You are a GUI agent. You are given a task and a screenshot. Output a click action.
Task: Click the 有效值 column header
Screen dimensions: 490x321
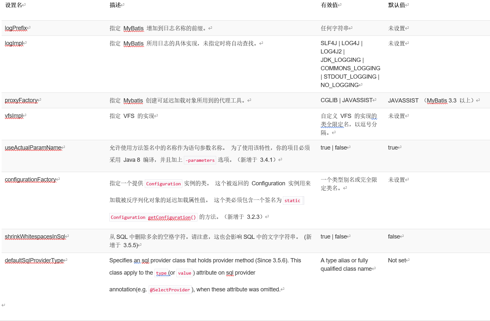329,5
